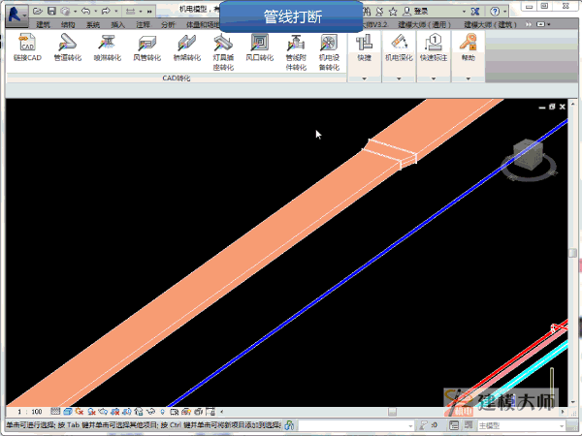Click the vertical scrollbar thumb of the view

coord(572,253)
